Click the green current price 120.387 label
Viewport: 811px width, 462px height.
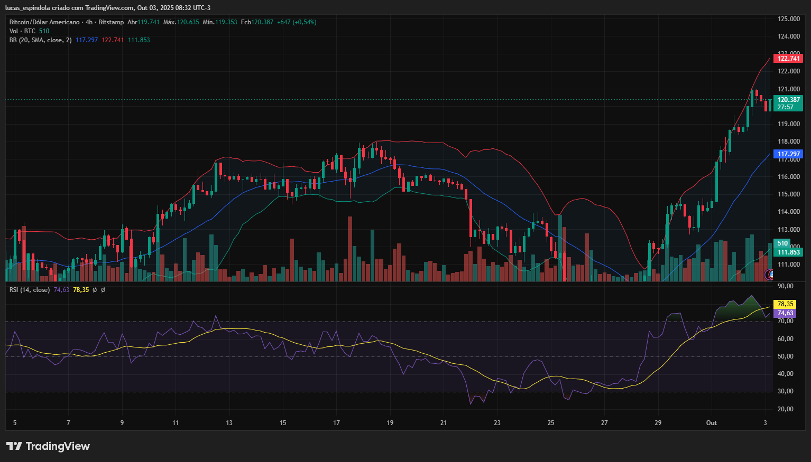pos(789,100)
